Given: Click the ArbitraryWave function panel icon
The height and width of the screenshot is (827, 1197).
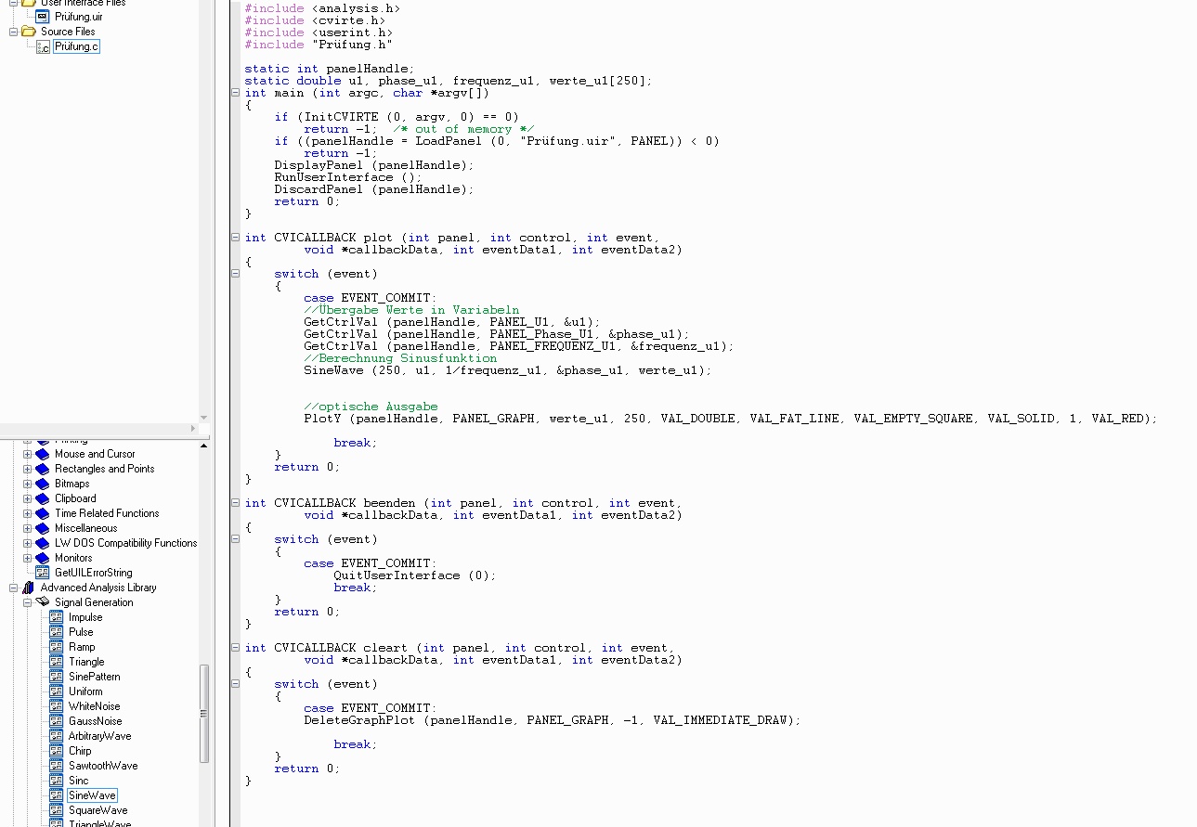Looking at the screenshot, I should (57, 736).
